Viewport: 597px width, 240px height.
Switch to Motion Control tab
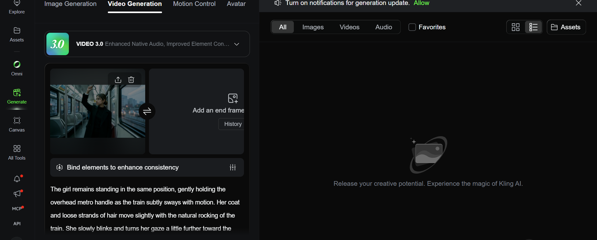(x=194, y=4)
